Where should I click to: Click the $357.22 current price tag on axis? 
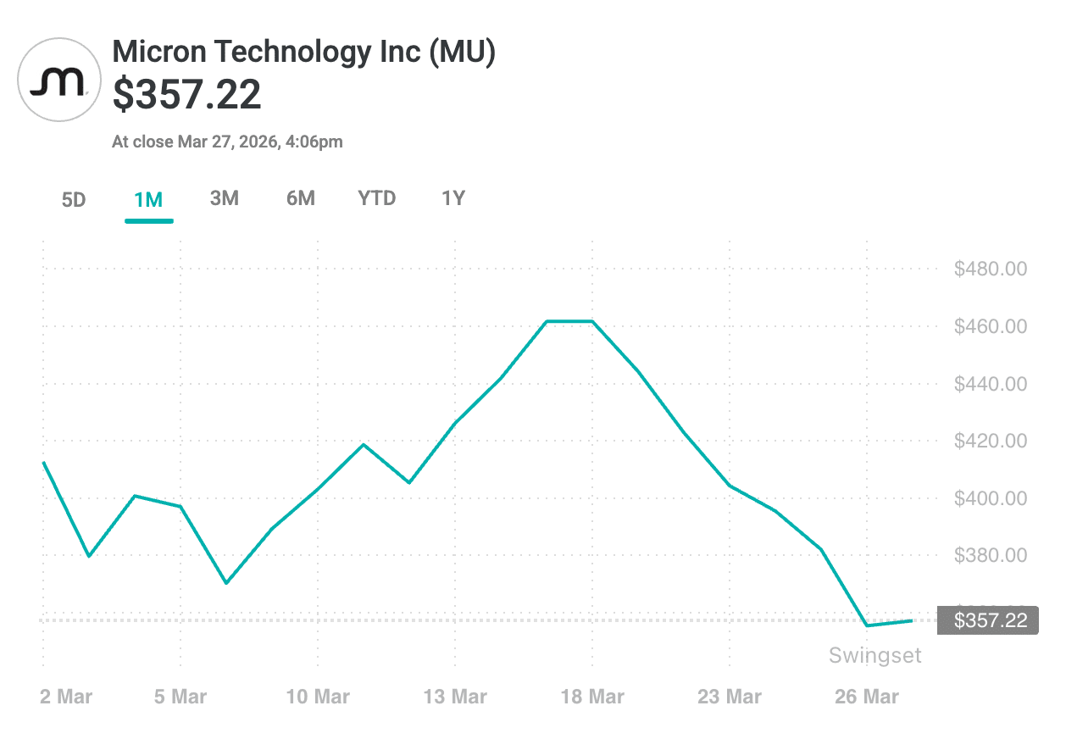point(989,620)
